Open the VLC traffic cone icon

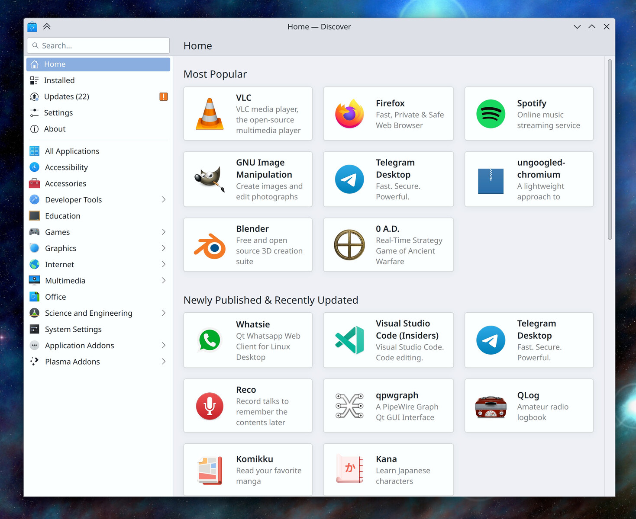click(210, 114)
